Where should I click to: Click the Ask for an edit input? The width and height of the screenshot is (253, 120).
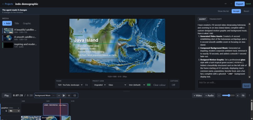pyautogui.click(x=219, y=84)
